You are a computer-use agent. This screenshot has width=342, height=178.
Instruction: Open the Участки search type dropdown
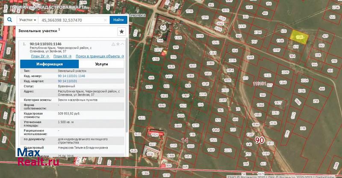[x=27, y=20]
